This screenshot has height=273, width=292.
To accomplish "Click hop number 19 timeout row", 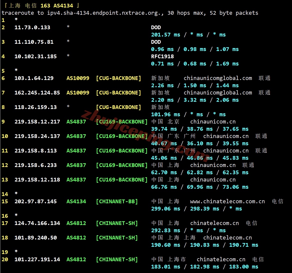I will [x=10, y=252].
